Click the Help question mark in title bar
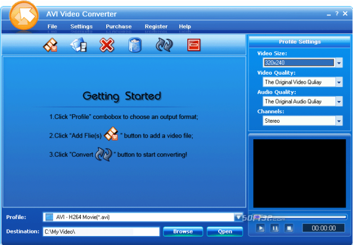The image size is (353, 245). coord(337,14)
